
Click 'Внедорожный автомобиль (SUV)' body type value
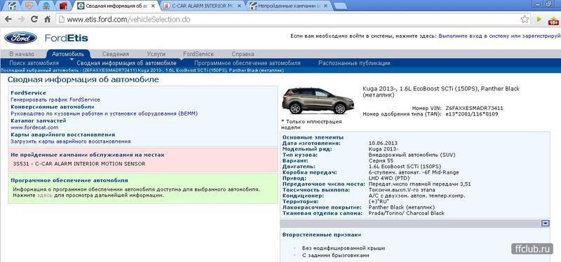[x=412, y=155]
